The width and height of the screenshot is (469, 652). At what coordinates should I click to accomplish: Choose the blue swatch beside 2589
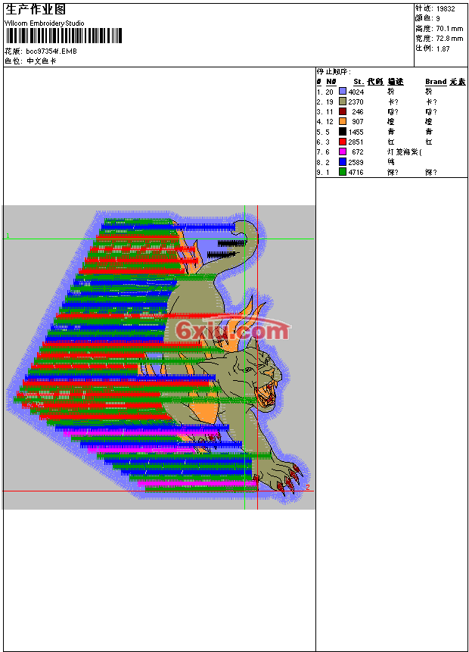coord(343,162)
